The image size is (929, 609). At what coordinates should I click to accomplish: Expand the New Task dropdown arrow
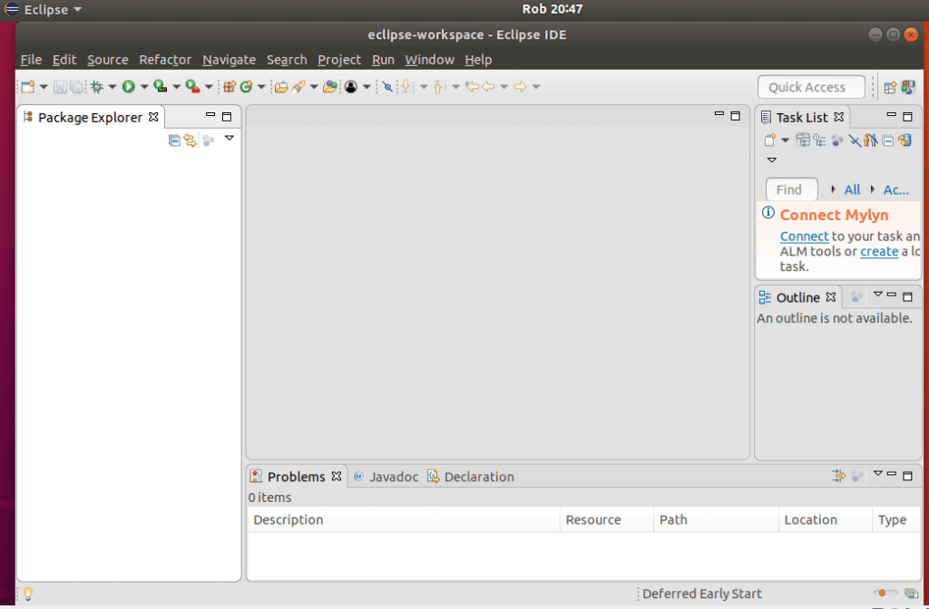pos(785,140)
